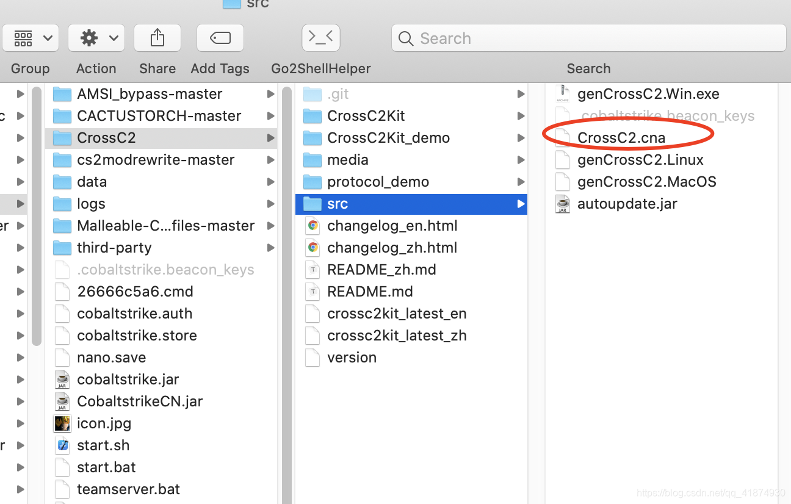Click the src folder icon
The width and height of the screenshot is (791, 504).
pos(312,204)
